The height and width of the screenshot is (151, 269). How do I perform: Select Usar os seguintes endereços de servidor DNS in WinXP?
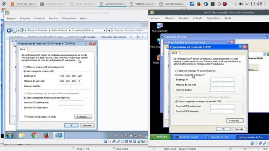pos(177,102)
